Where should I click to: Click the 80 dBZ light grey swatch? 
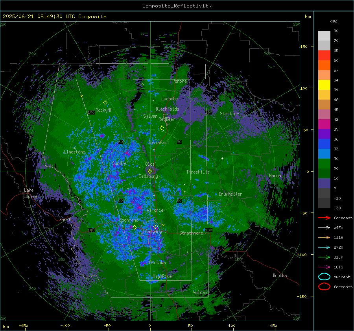coord(324,36)
